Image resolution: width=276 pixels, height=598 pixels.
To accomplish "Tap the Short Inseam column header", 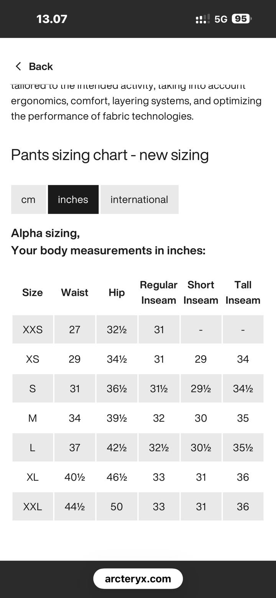I will coord(201,293).
